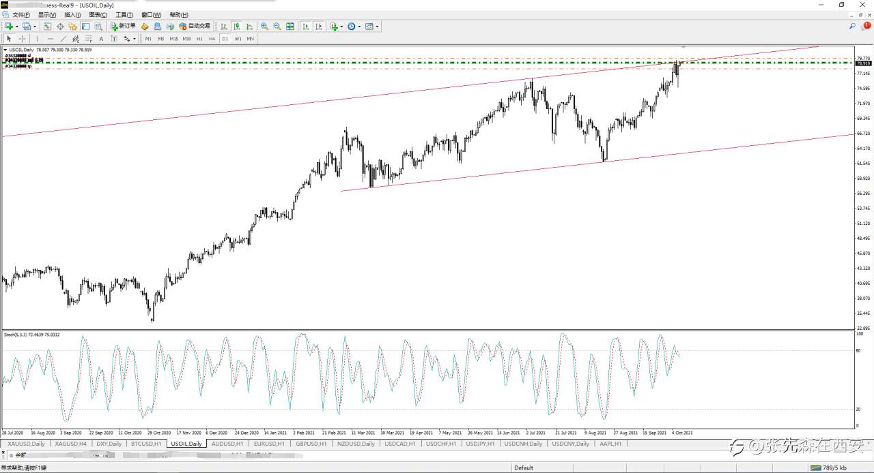Open the BTCUSD,H1 chart tab
This screenshot has height=473, width=874.
pos(145,444)
